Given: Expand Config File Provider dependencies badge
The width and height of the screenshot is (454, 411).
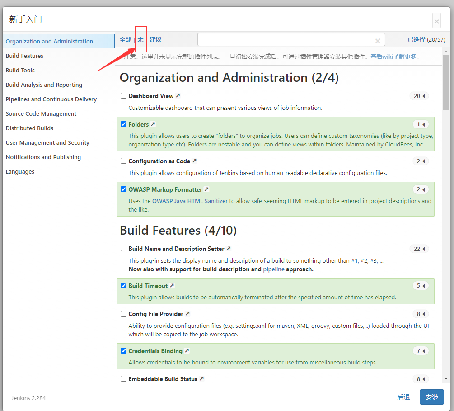Looking at the screenshot, I should point(421,314).
